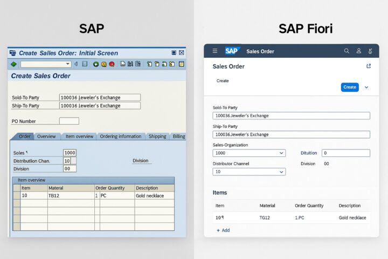Click the Item overview panel title bar
This screenshot has height=259, width=388.
pyautogui.click(x=94, y=180)
